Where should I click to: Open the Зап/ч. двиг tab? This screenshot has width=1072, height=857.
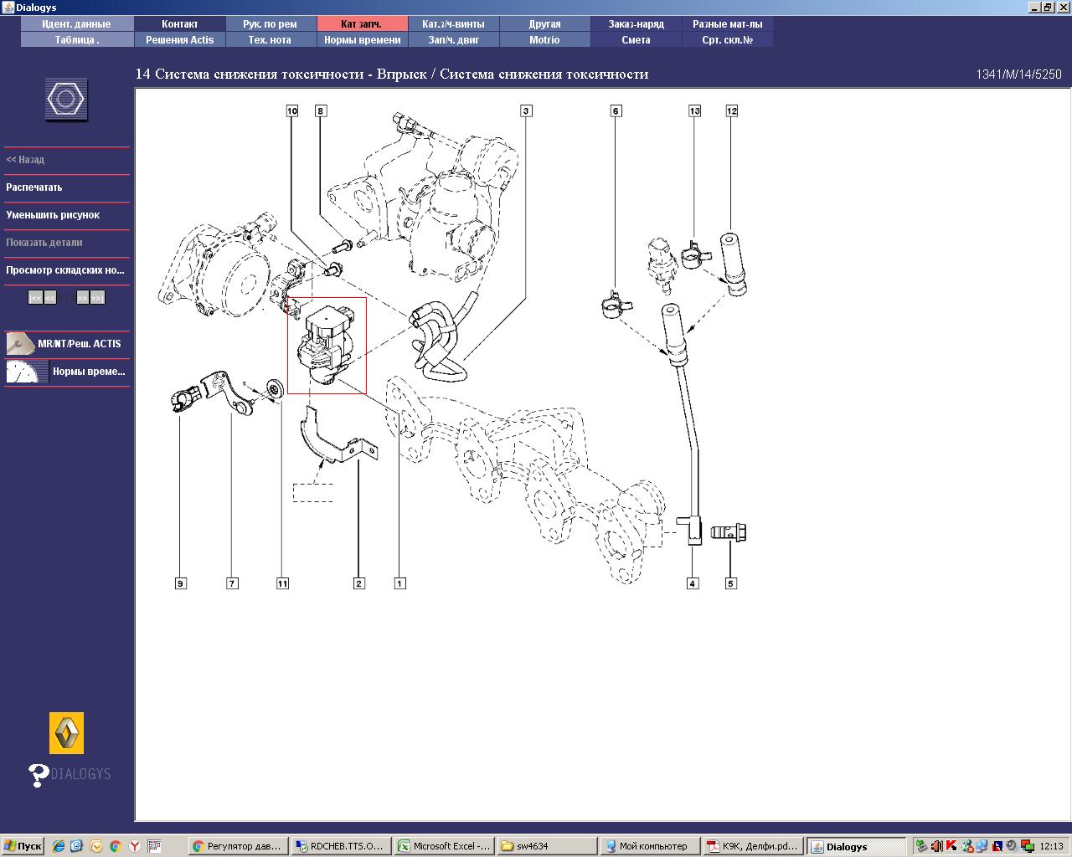(453, 40)
